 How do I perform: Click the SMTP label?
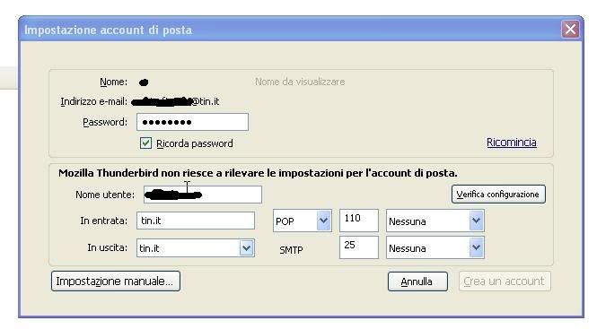click(x=291, y=250)
